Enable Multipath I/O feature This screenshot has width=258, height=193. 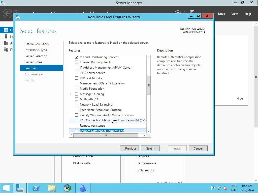[x=76, y=99]
